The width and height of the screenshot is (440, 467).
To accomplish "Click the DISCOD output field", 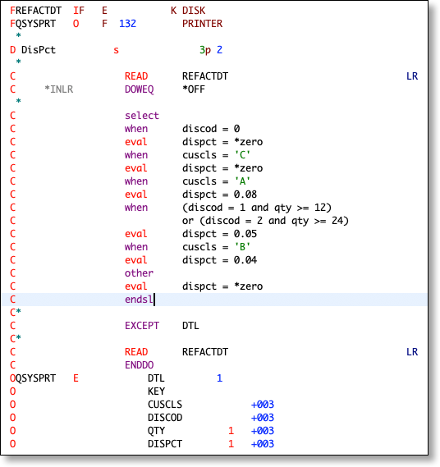I will coord(165,418).
